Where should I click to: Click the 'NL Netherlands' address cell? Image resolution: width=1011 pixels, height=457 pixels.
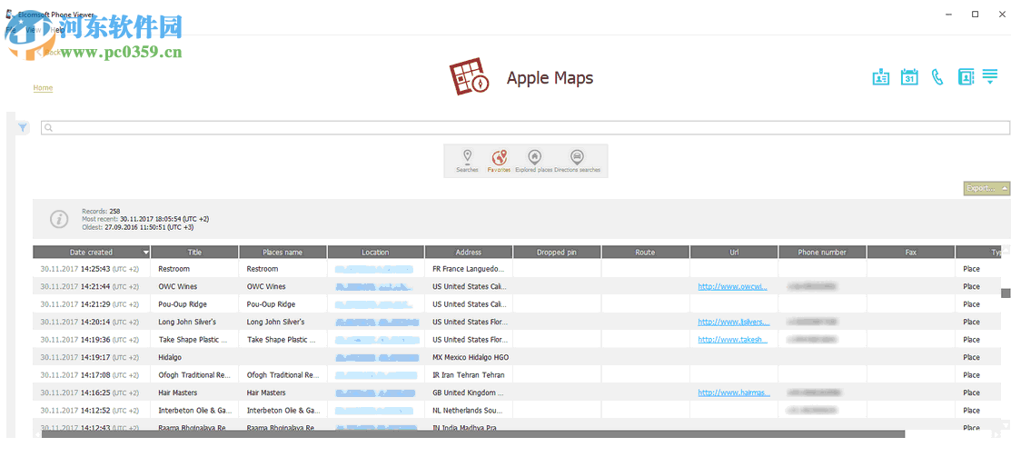pos(469,410)
